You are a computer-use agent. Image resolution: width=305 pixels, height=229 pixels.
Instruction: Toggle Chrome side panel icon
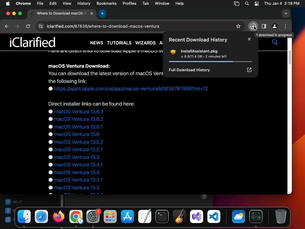tap(264, 26)
